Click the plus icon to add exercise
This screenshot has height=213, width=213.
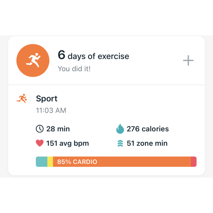click(x=188, y=61)
